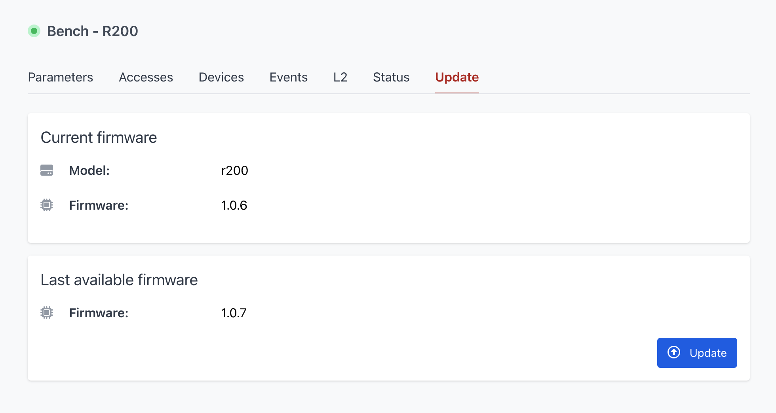Open the Devices tab
The image size is (776, 413).
(221, 77)
